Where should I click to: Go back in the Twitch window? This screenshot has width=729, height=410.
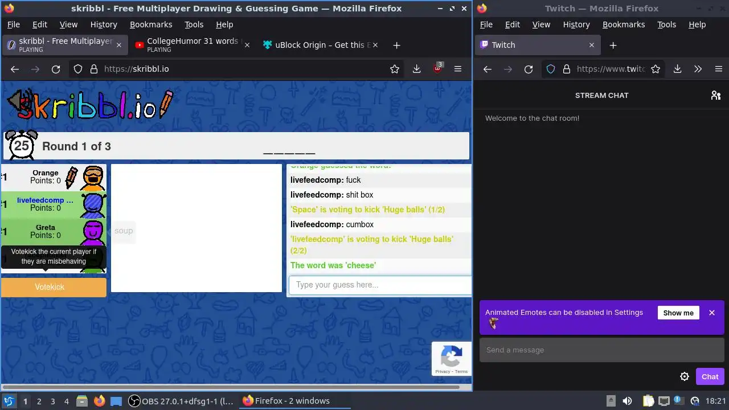[488, 69]
